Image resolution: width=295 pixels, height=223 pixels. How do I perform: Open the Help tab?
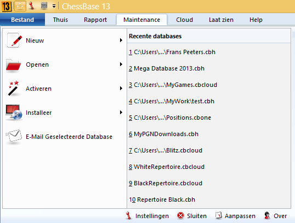point(256,20)
